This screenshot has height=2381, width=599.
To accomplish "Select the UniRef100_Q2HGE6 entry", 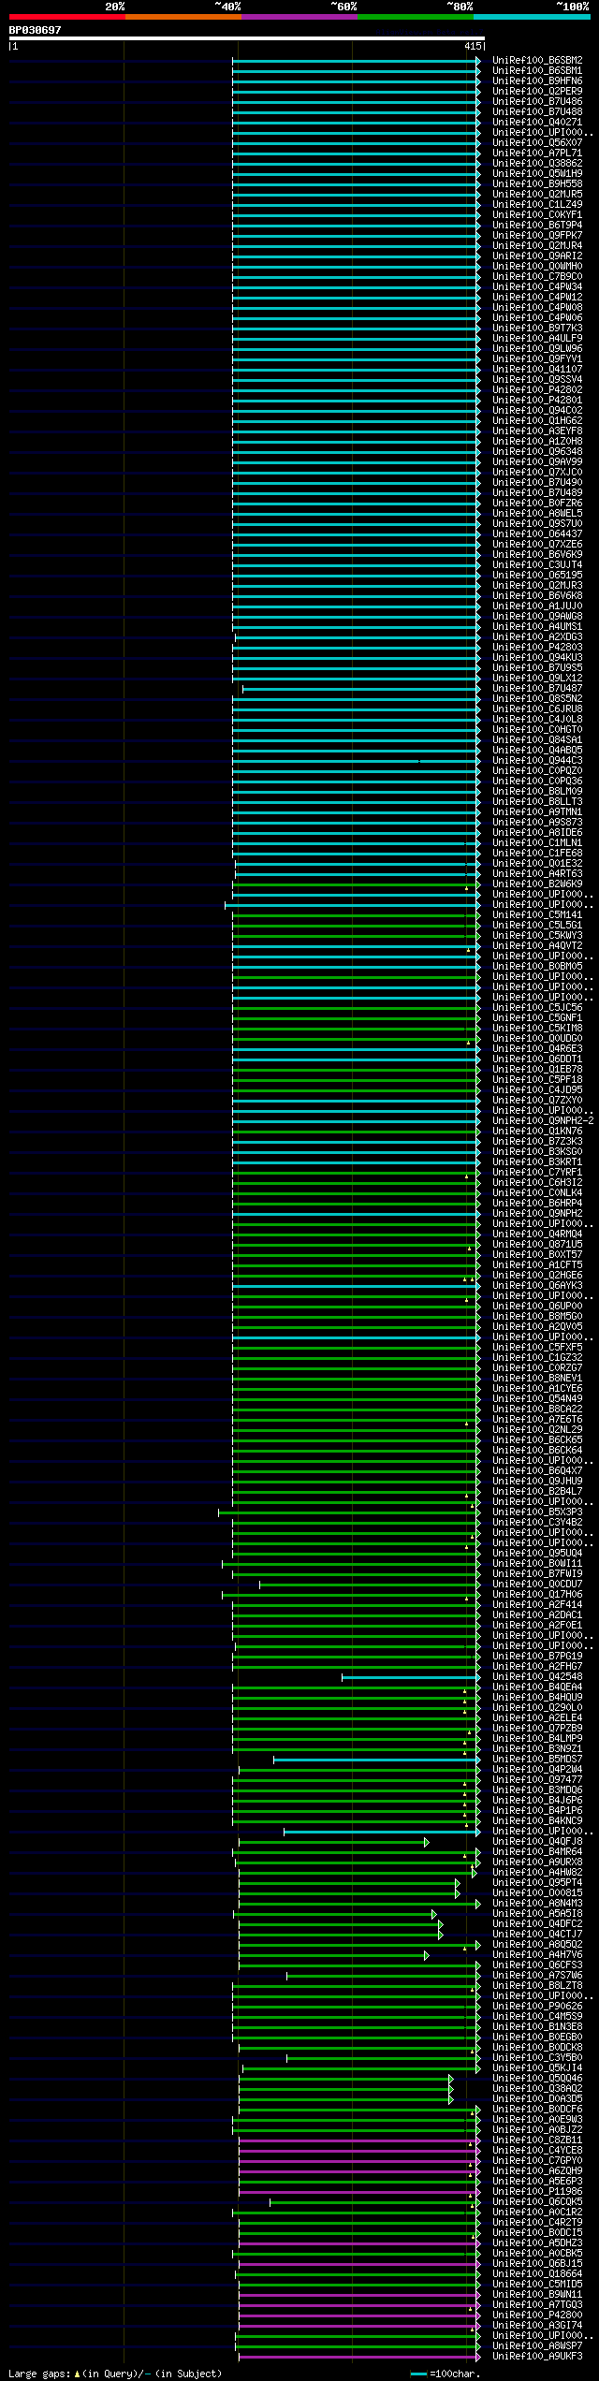I will click(x=537, y=1275).
